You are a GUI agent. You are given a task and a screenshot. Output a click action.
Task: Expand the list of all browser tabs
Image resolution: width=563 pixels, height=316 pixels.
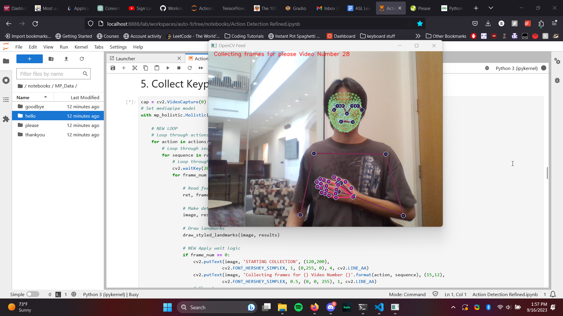491,8
